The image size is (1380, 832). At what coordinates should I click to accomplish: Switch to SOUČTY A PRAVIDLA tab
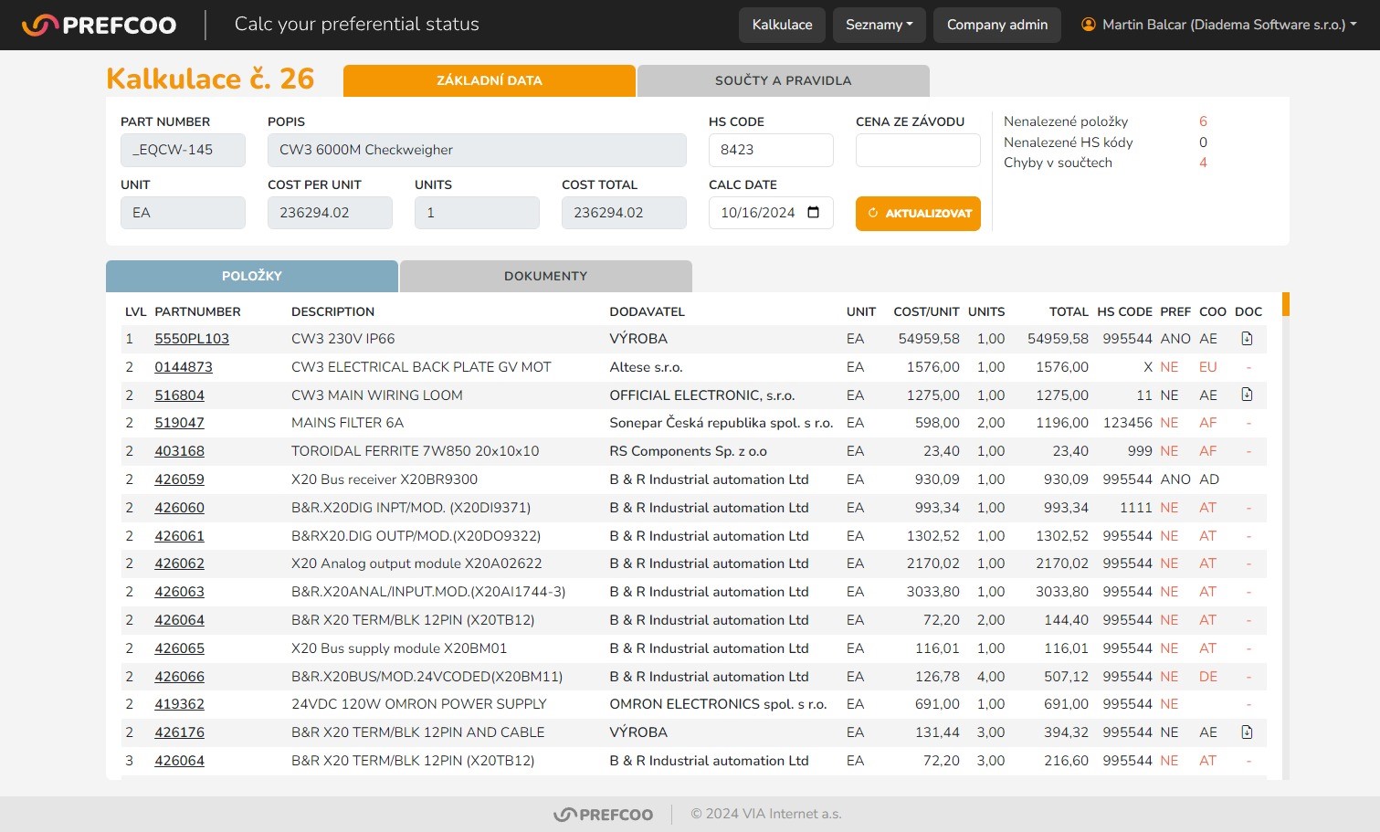click(784, 80)
